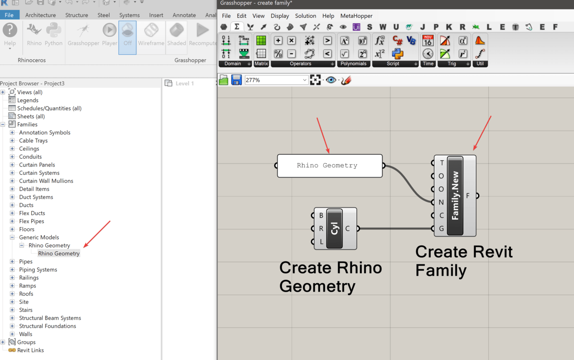Select the Cyl cylinder component on canvas

[335, 228]
